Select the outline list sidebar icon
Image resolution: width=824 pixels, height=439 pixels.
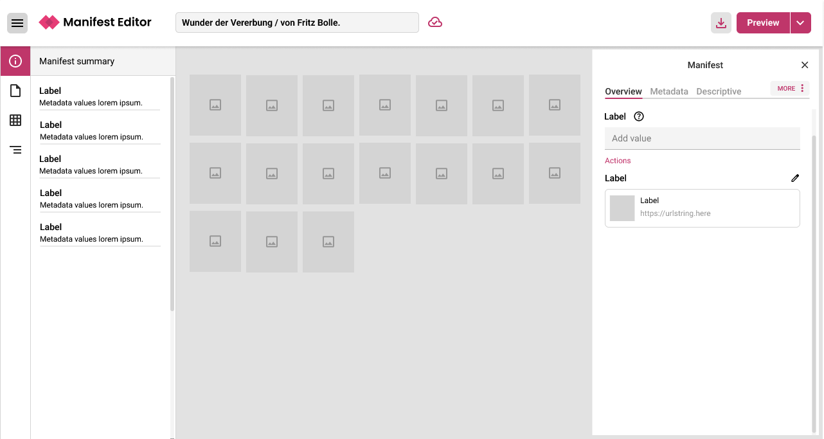pyautogui.click(x=15, y=150)
